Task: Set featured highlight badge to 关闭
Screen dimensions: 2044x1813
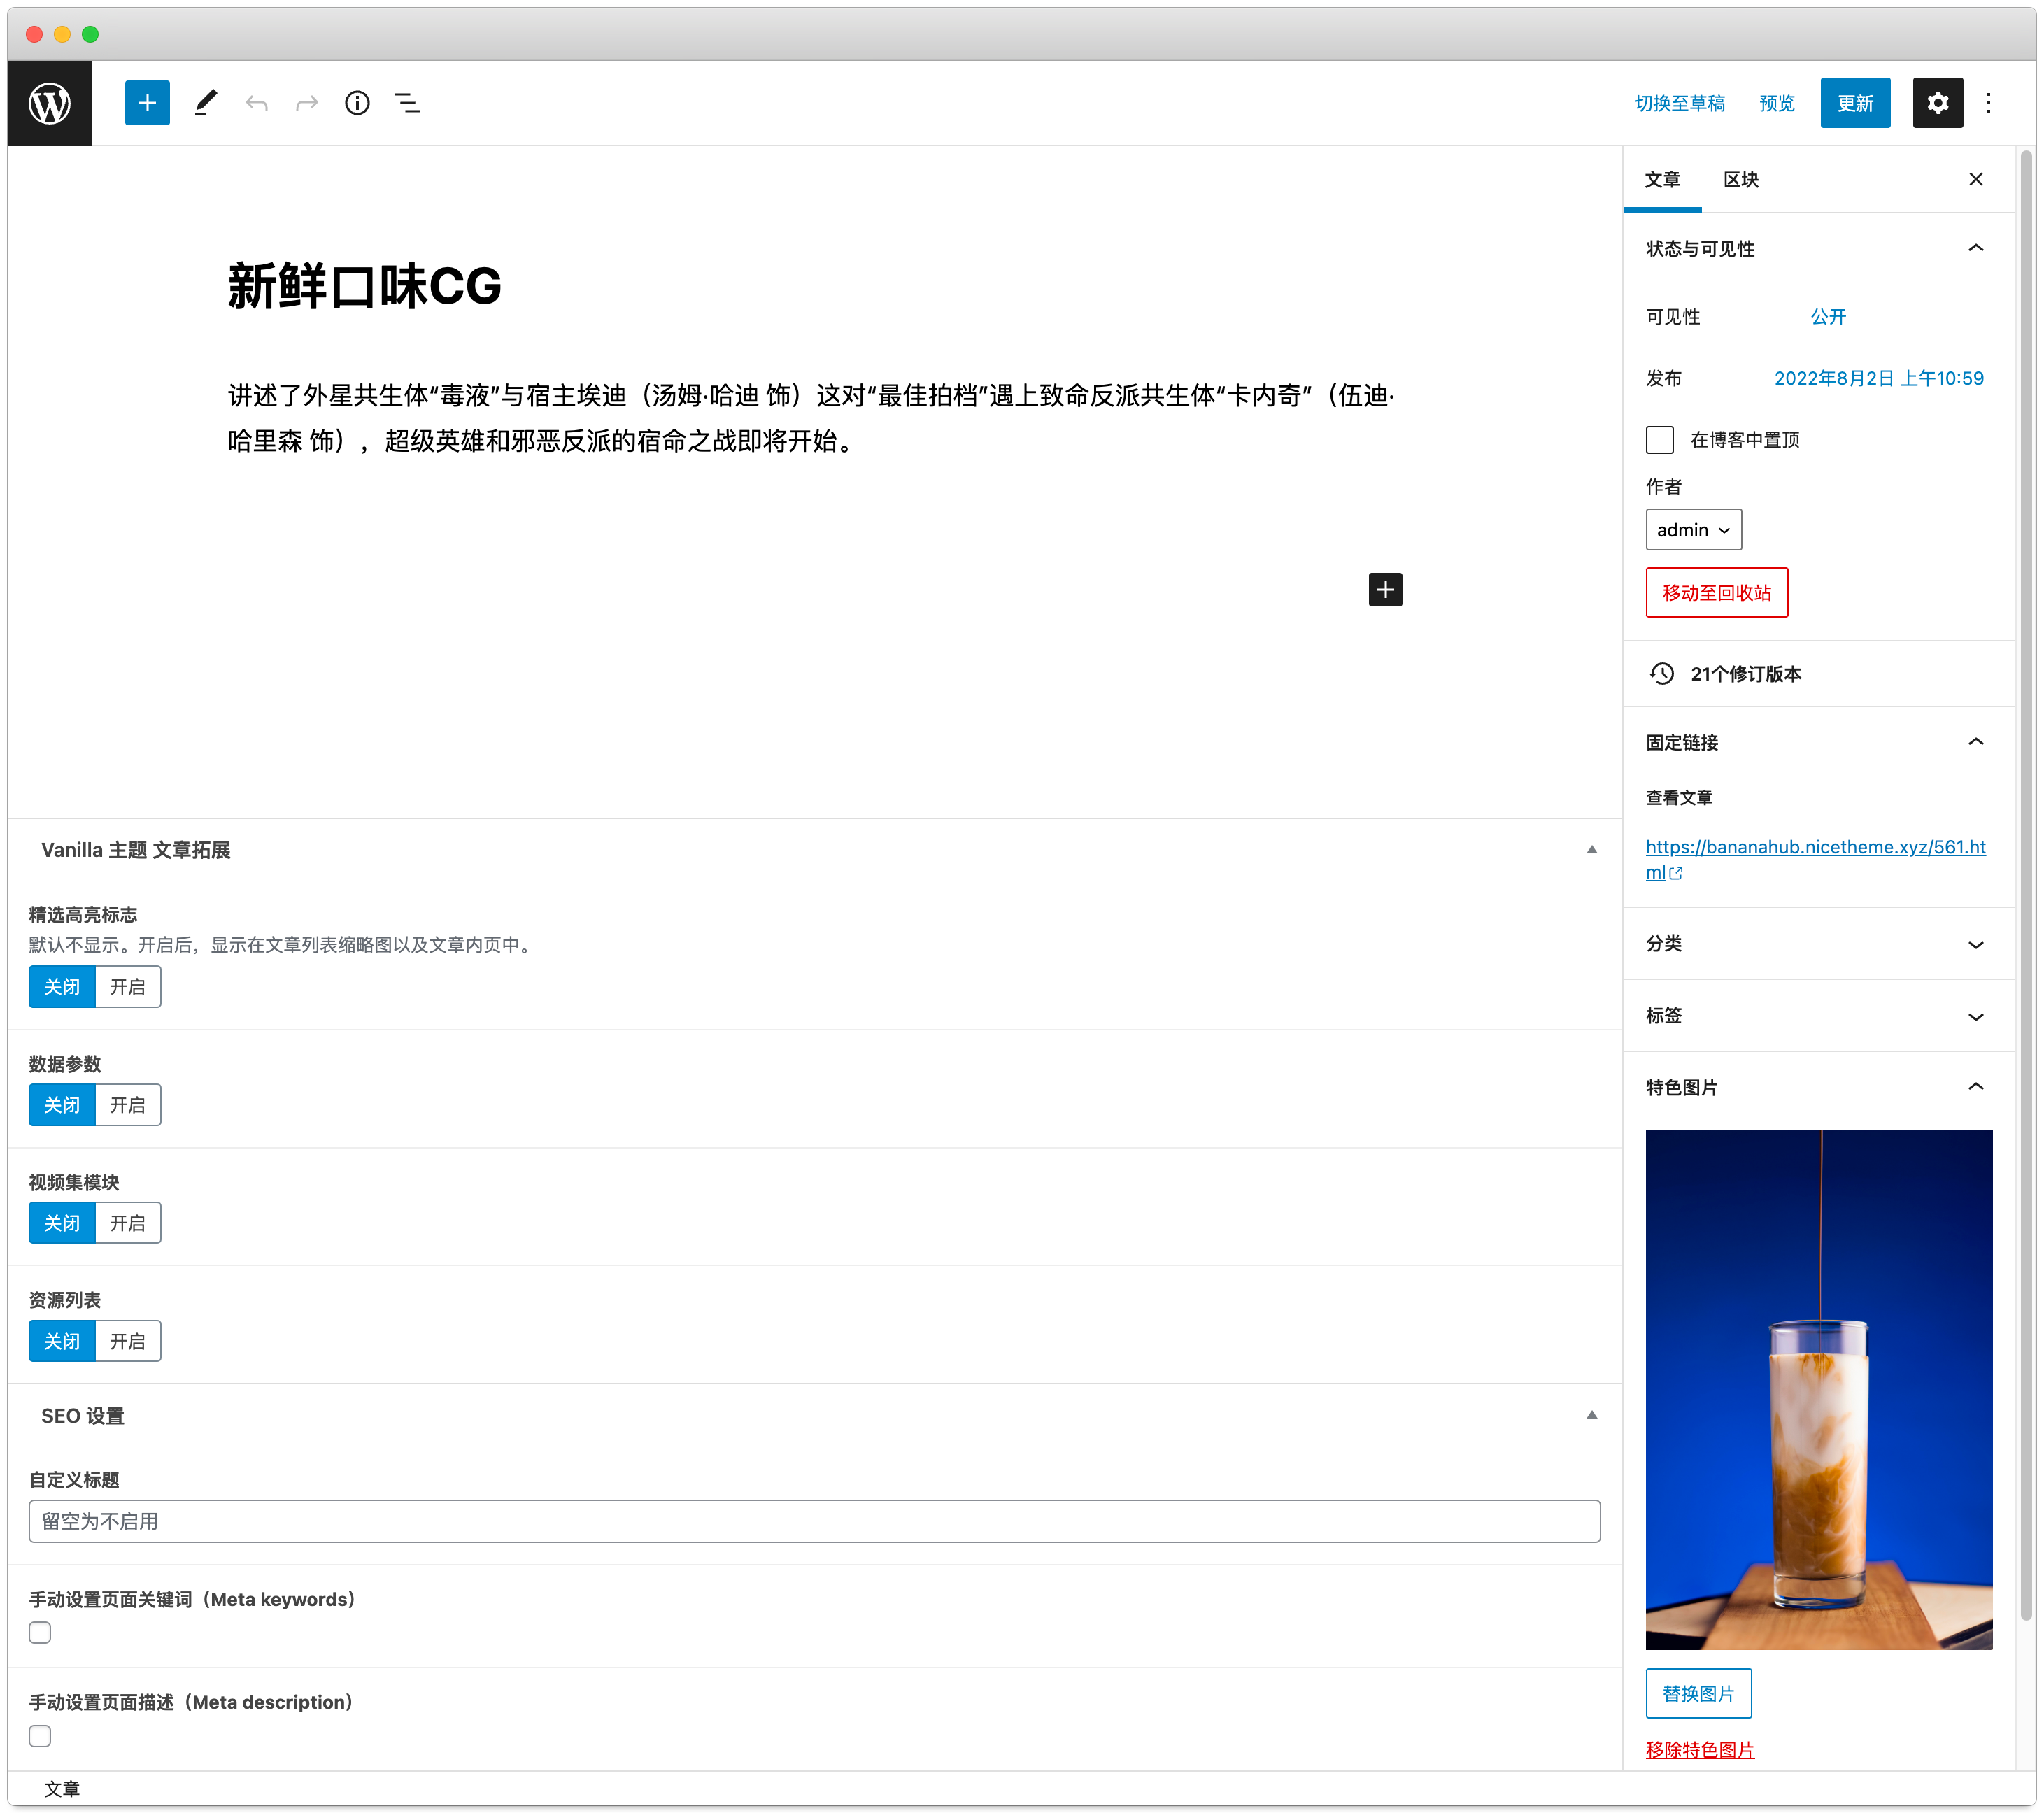Action: click(62, 987)
